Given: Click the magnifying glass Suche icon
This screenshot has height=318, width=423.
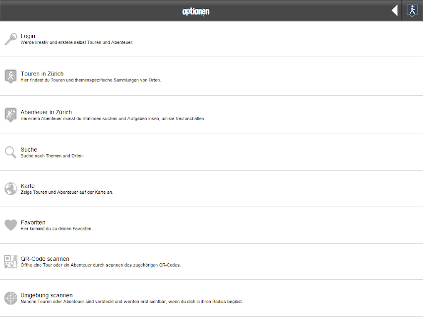Looking at the screenshot, I should (10, 152).
